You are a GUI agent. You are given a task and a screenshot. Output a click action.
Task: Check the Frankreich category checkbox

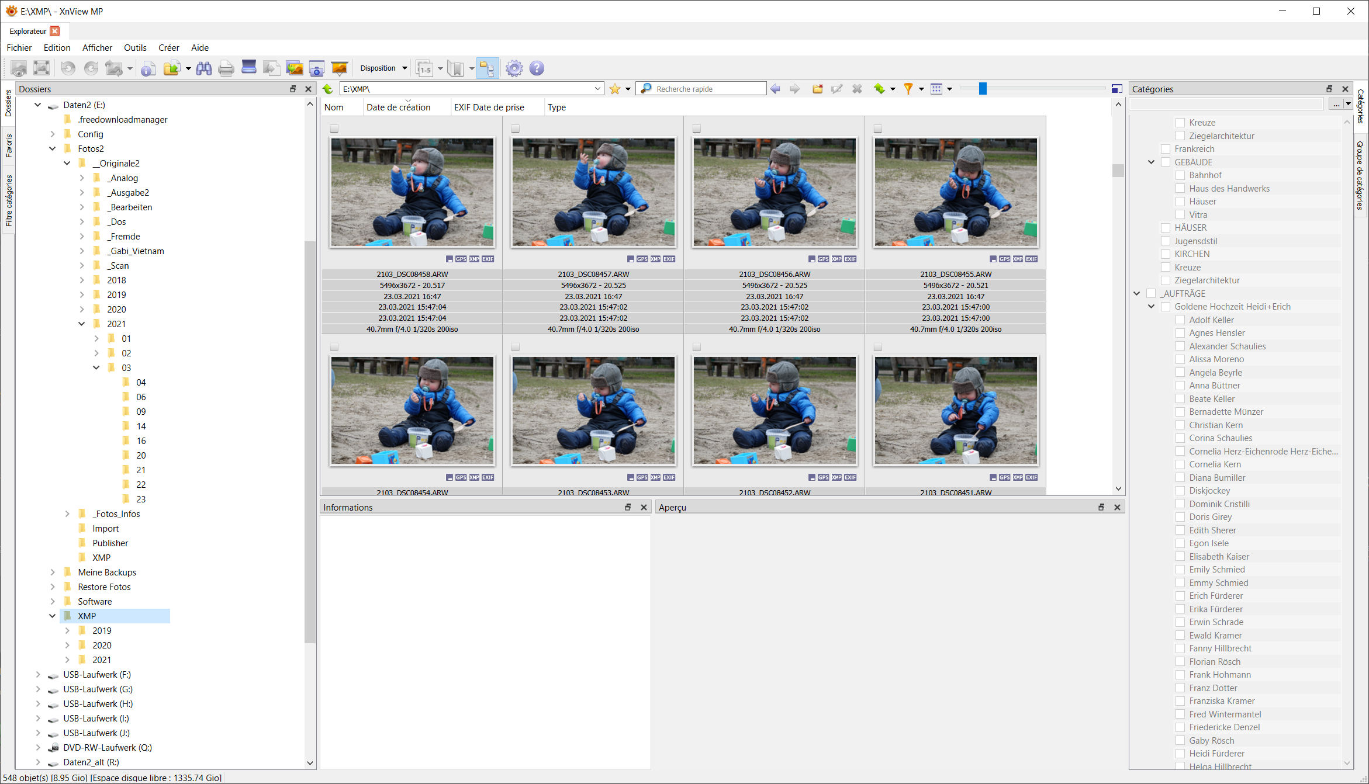coord(1166,149)
